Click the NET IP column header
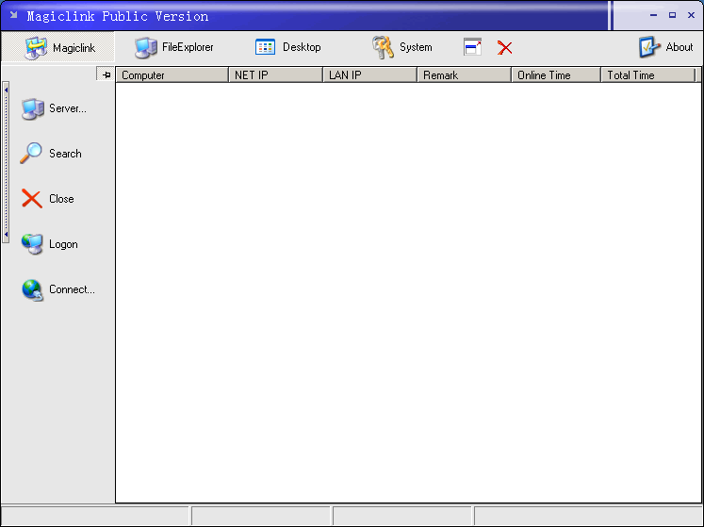 (x=275, y=75)
